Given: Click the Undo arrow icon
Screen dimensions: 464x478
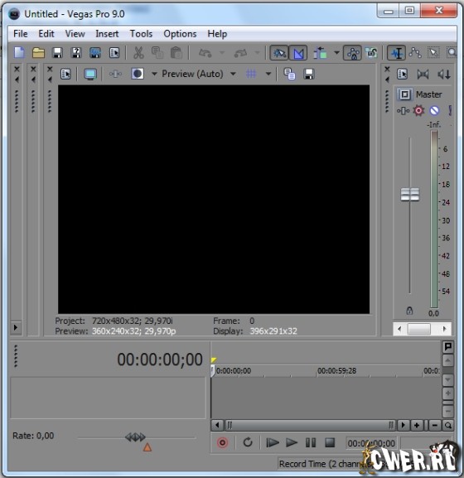Looking at the screenshot, I should click(205, 53).
